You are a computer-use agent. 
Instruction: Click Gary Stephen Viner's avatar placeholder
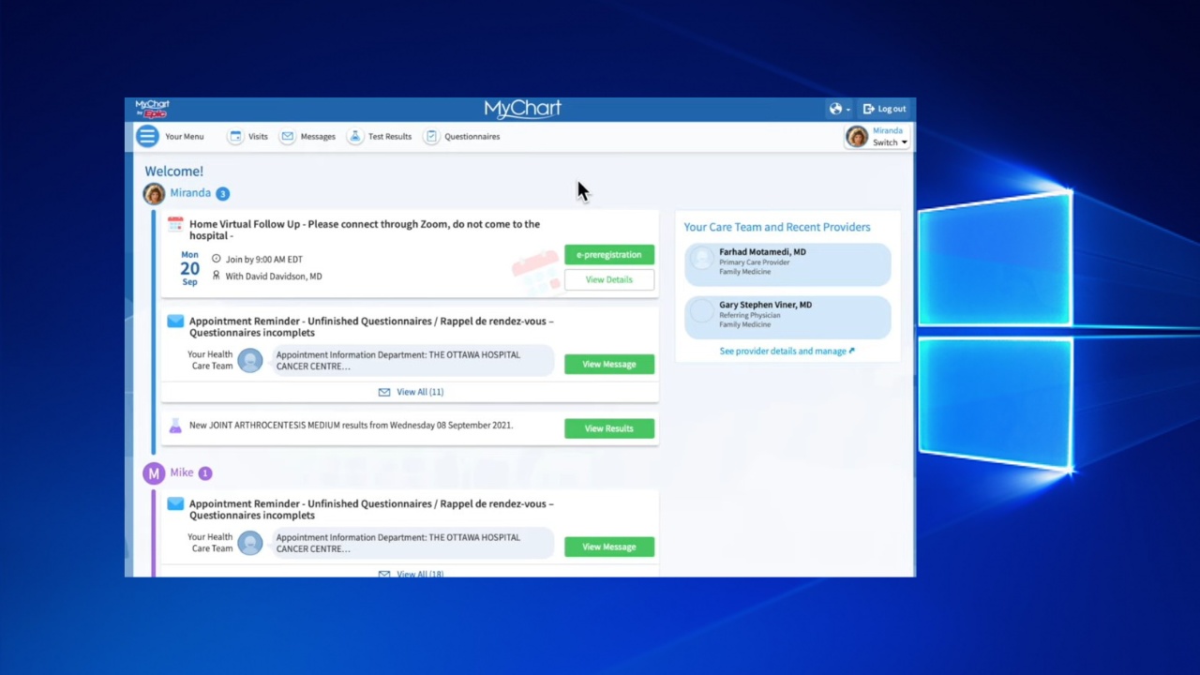pyautogui.click(x=701, y=311)
